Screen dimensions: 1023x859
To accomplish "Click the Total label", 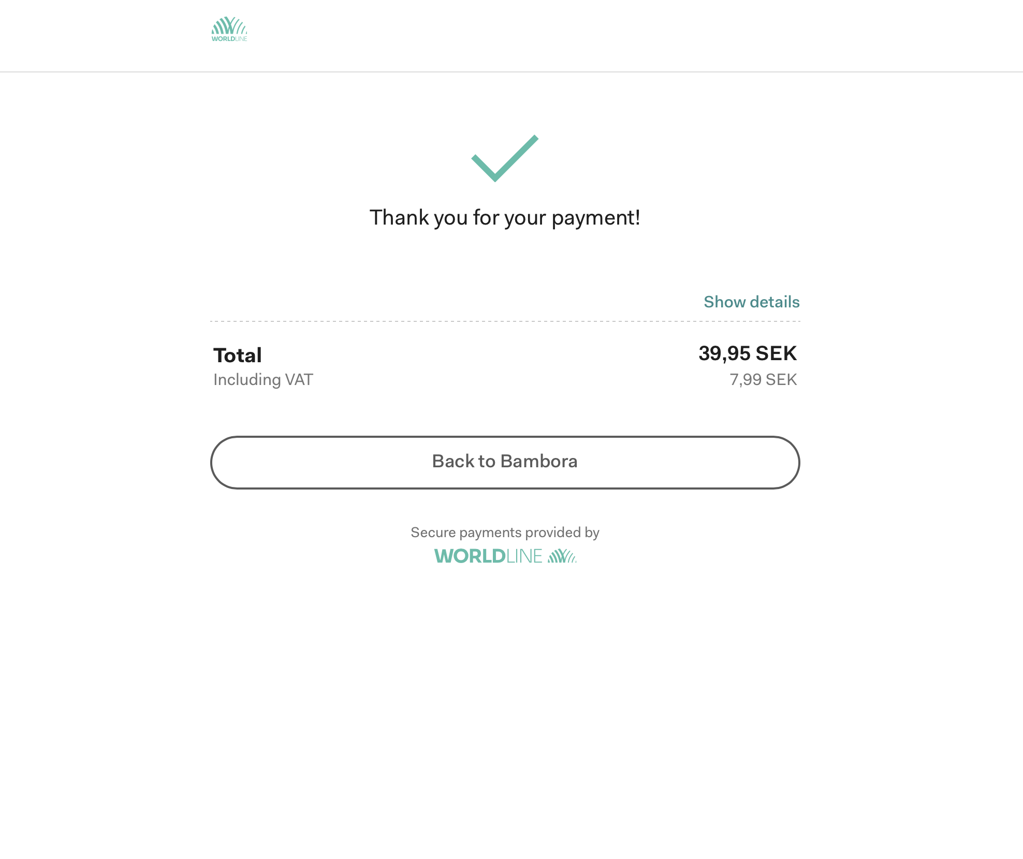I will [238, 355].
